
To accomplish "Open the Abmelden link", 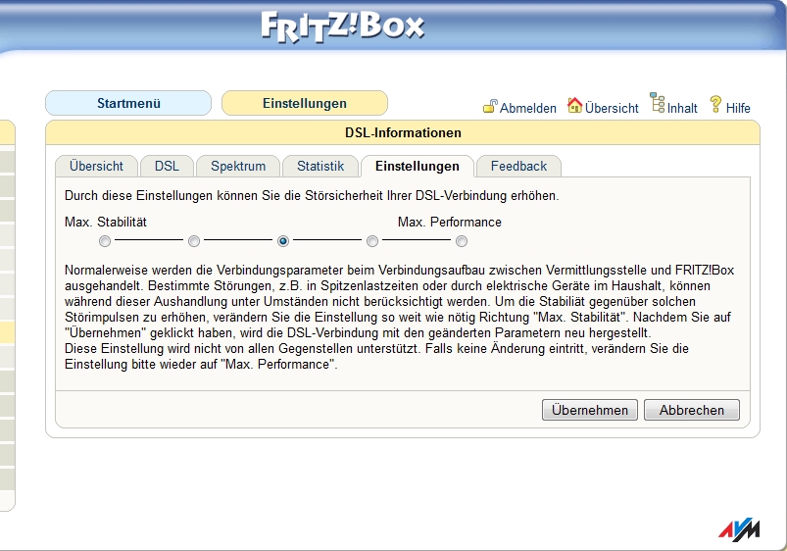I will pos(528,108).
